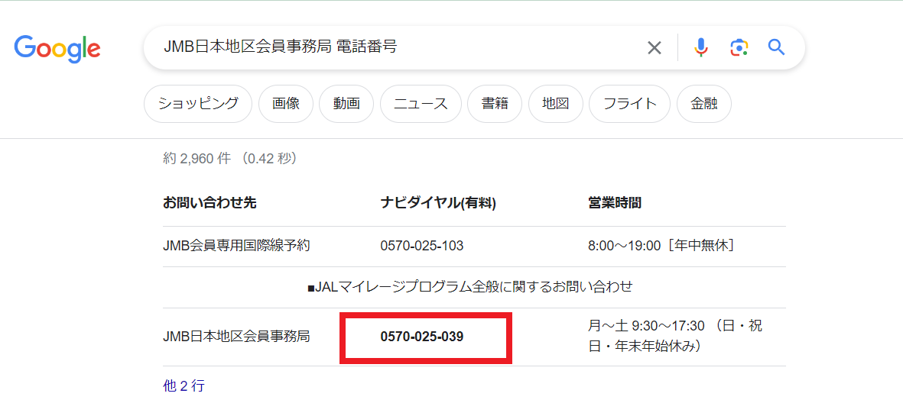
Task: Click the JMB会員専用国際線予約 cell
Action: coord(237,246)
